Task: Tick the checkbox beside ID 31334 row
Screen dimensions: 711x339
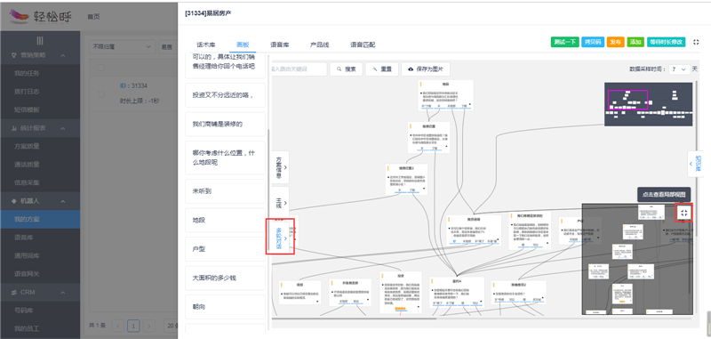Action: click(101, 93)
